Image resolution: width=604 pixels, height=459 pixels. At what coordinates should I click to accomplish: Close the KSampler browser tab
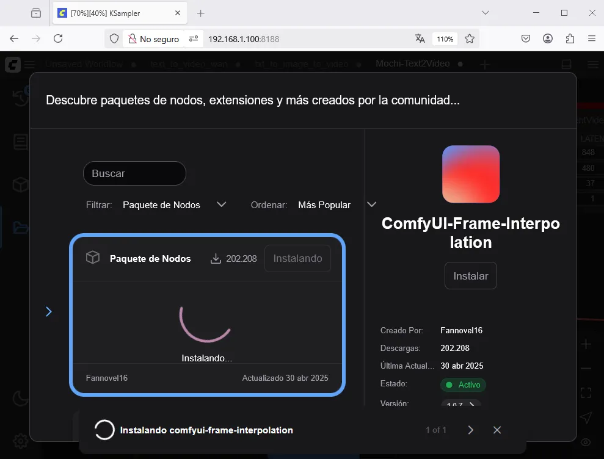[178, 13]
